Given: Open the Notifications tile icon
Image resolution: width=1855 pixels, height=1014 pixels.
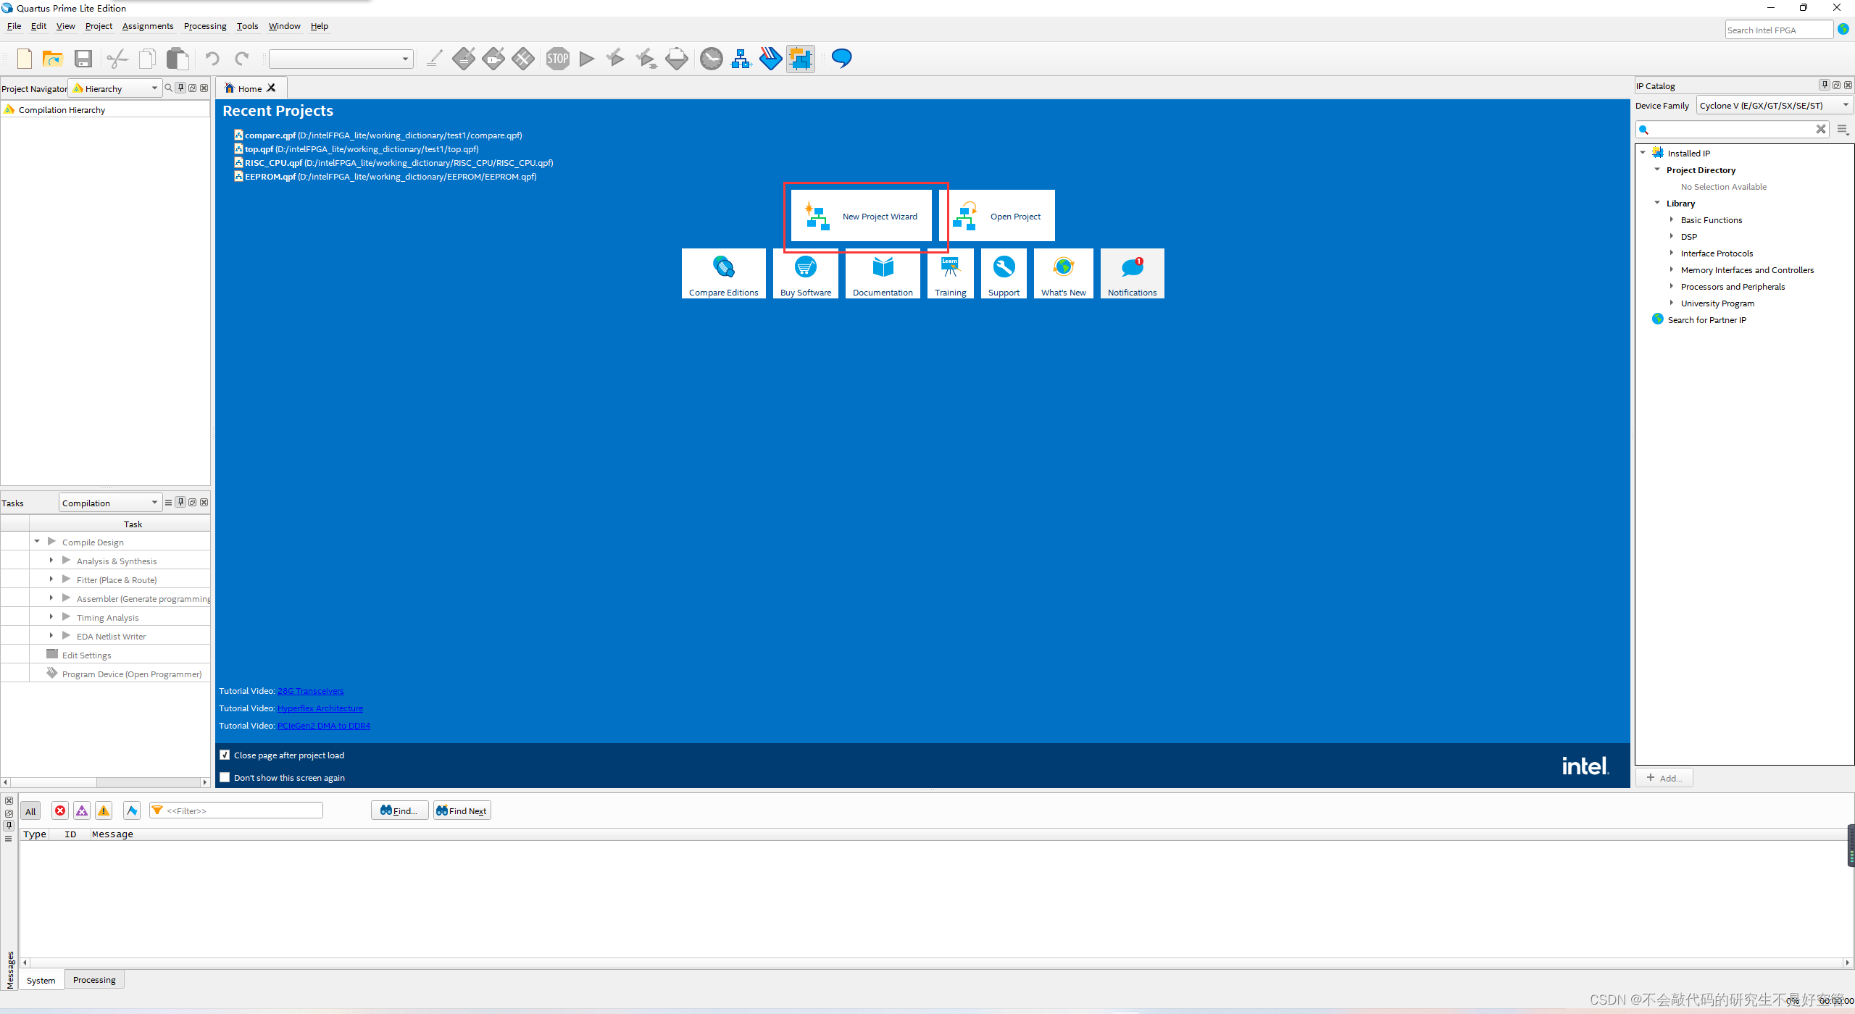Looking at the screenshot, I should 1132,268.
